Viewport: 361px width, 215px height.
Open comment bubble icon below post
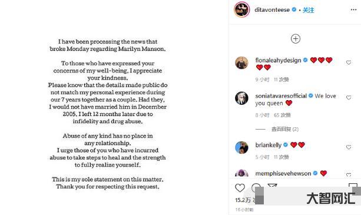point(256,188)
